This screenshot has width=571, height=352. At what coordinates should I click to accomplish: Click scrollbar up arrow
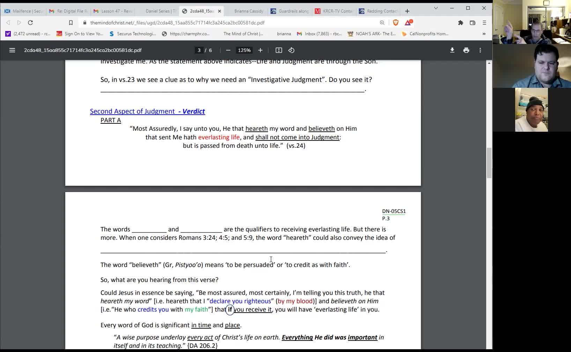[x=489, y=63]
